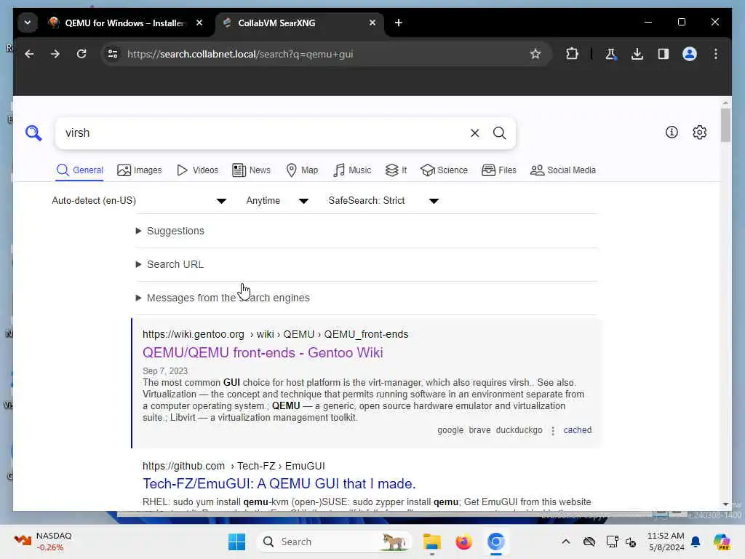
Task: Open QEMU/QEMU front-ends Gentoo Wiki result
Action: 263,353
